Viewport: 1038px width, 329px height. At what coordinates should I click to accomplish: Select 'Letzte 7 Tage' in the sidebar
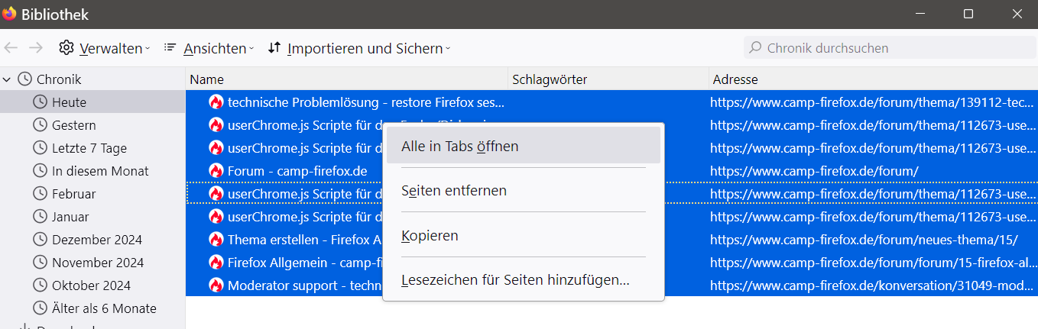[x=89, y=148]
